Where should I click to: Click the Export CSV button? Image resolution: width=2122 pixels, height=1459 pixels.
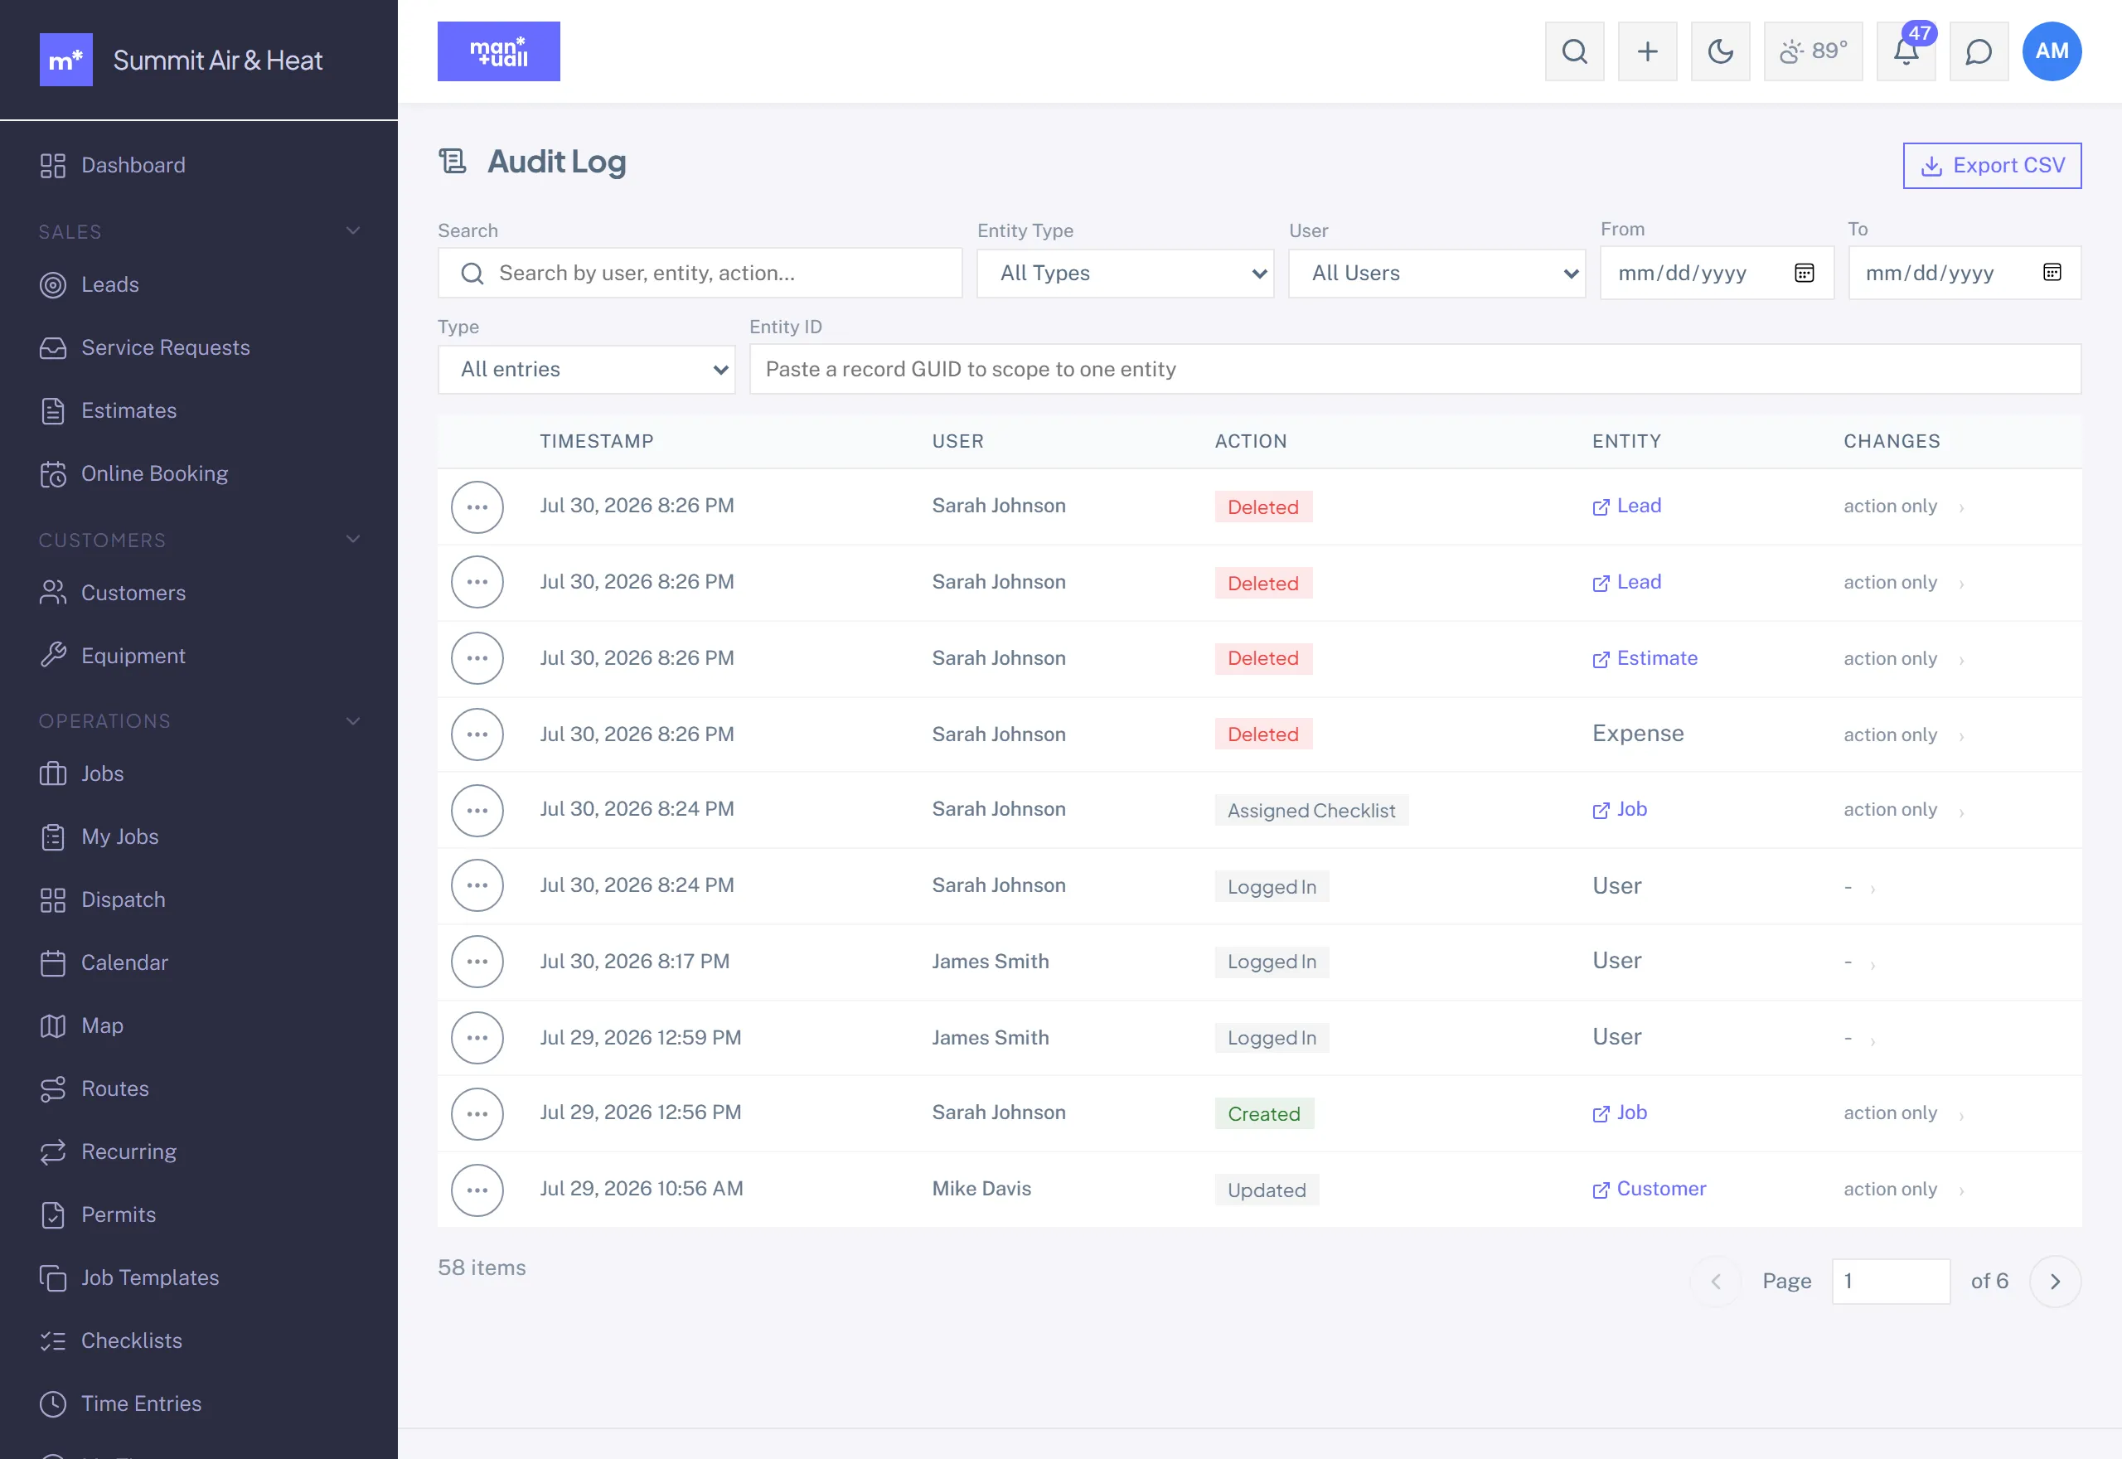pos(1991,166)
